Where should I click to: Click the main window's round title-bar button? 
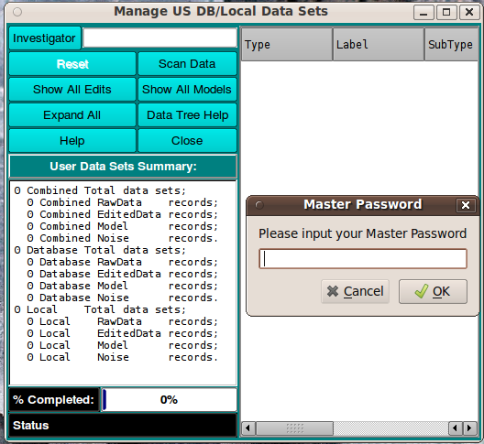coord(17,12)
